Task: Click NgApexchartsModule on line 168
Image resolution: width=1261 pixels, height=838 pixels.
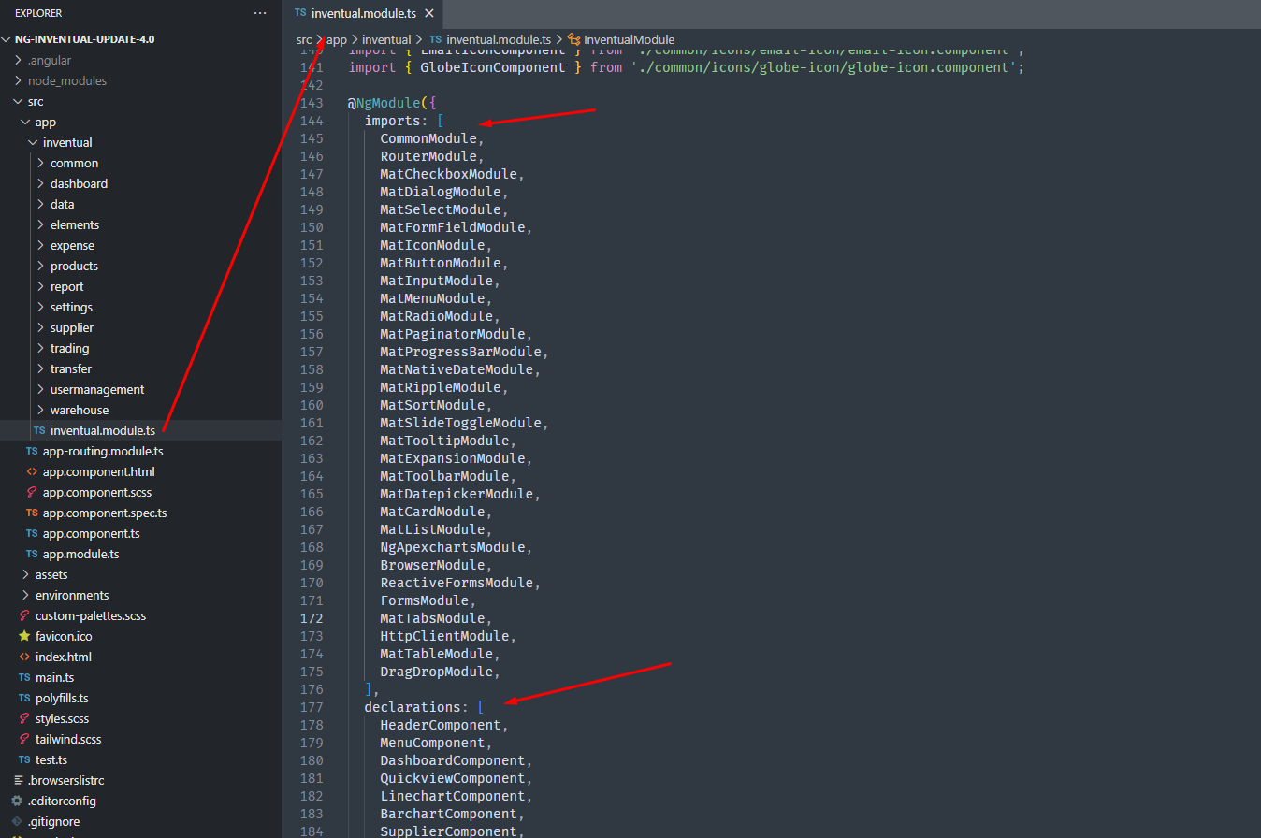Action: tap(453, 547)
